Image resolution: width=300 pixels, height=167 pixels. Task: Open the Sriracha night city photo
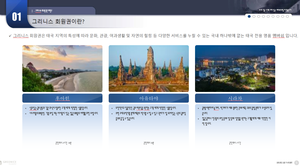235,68
